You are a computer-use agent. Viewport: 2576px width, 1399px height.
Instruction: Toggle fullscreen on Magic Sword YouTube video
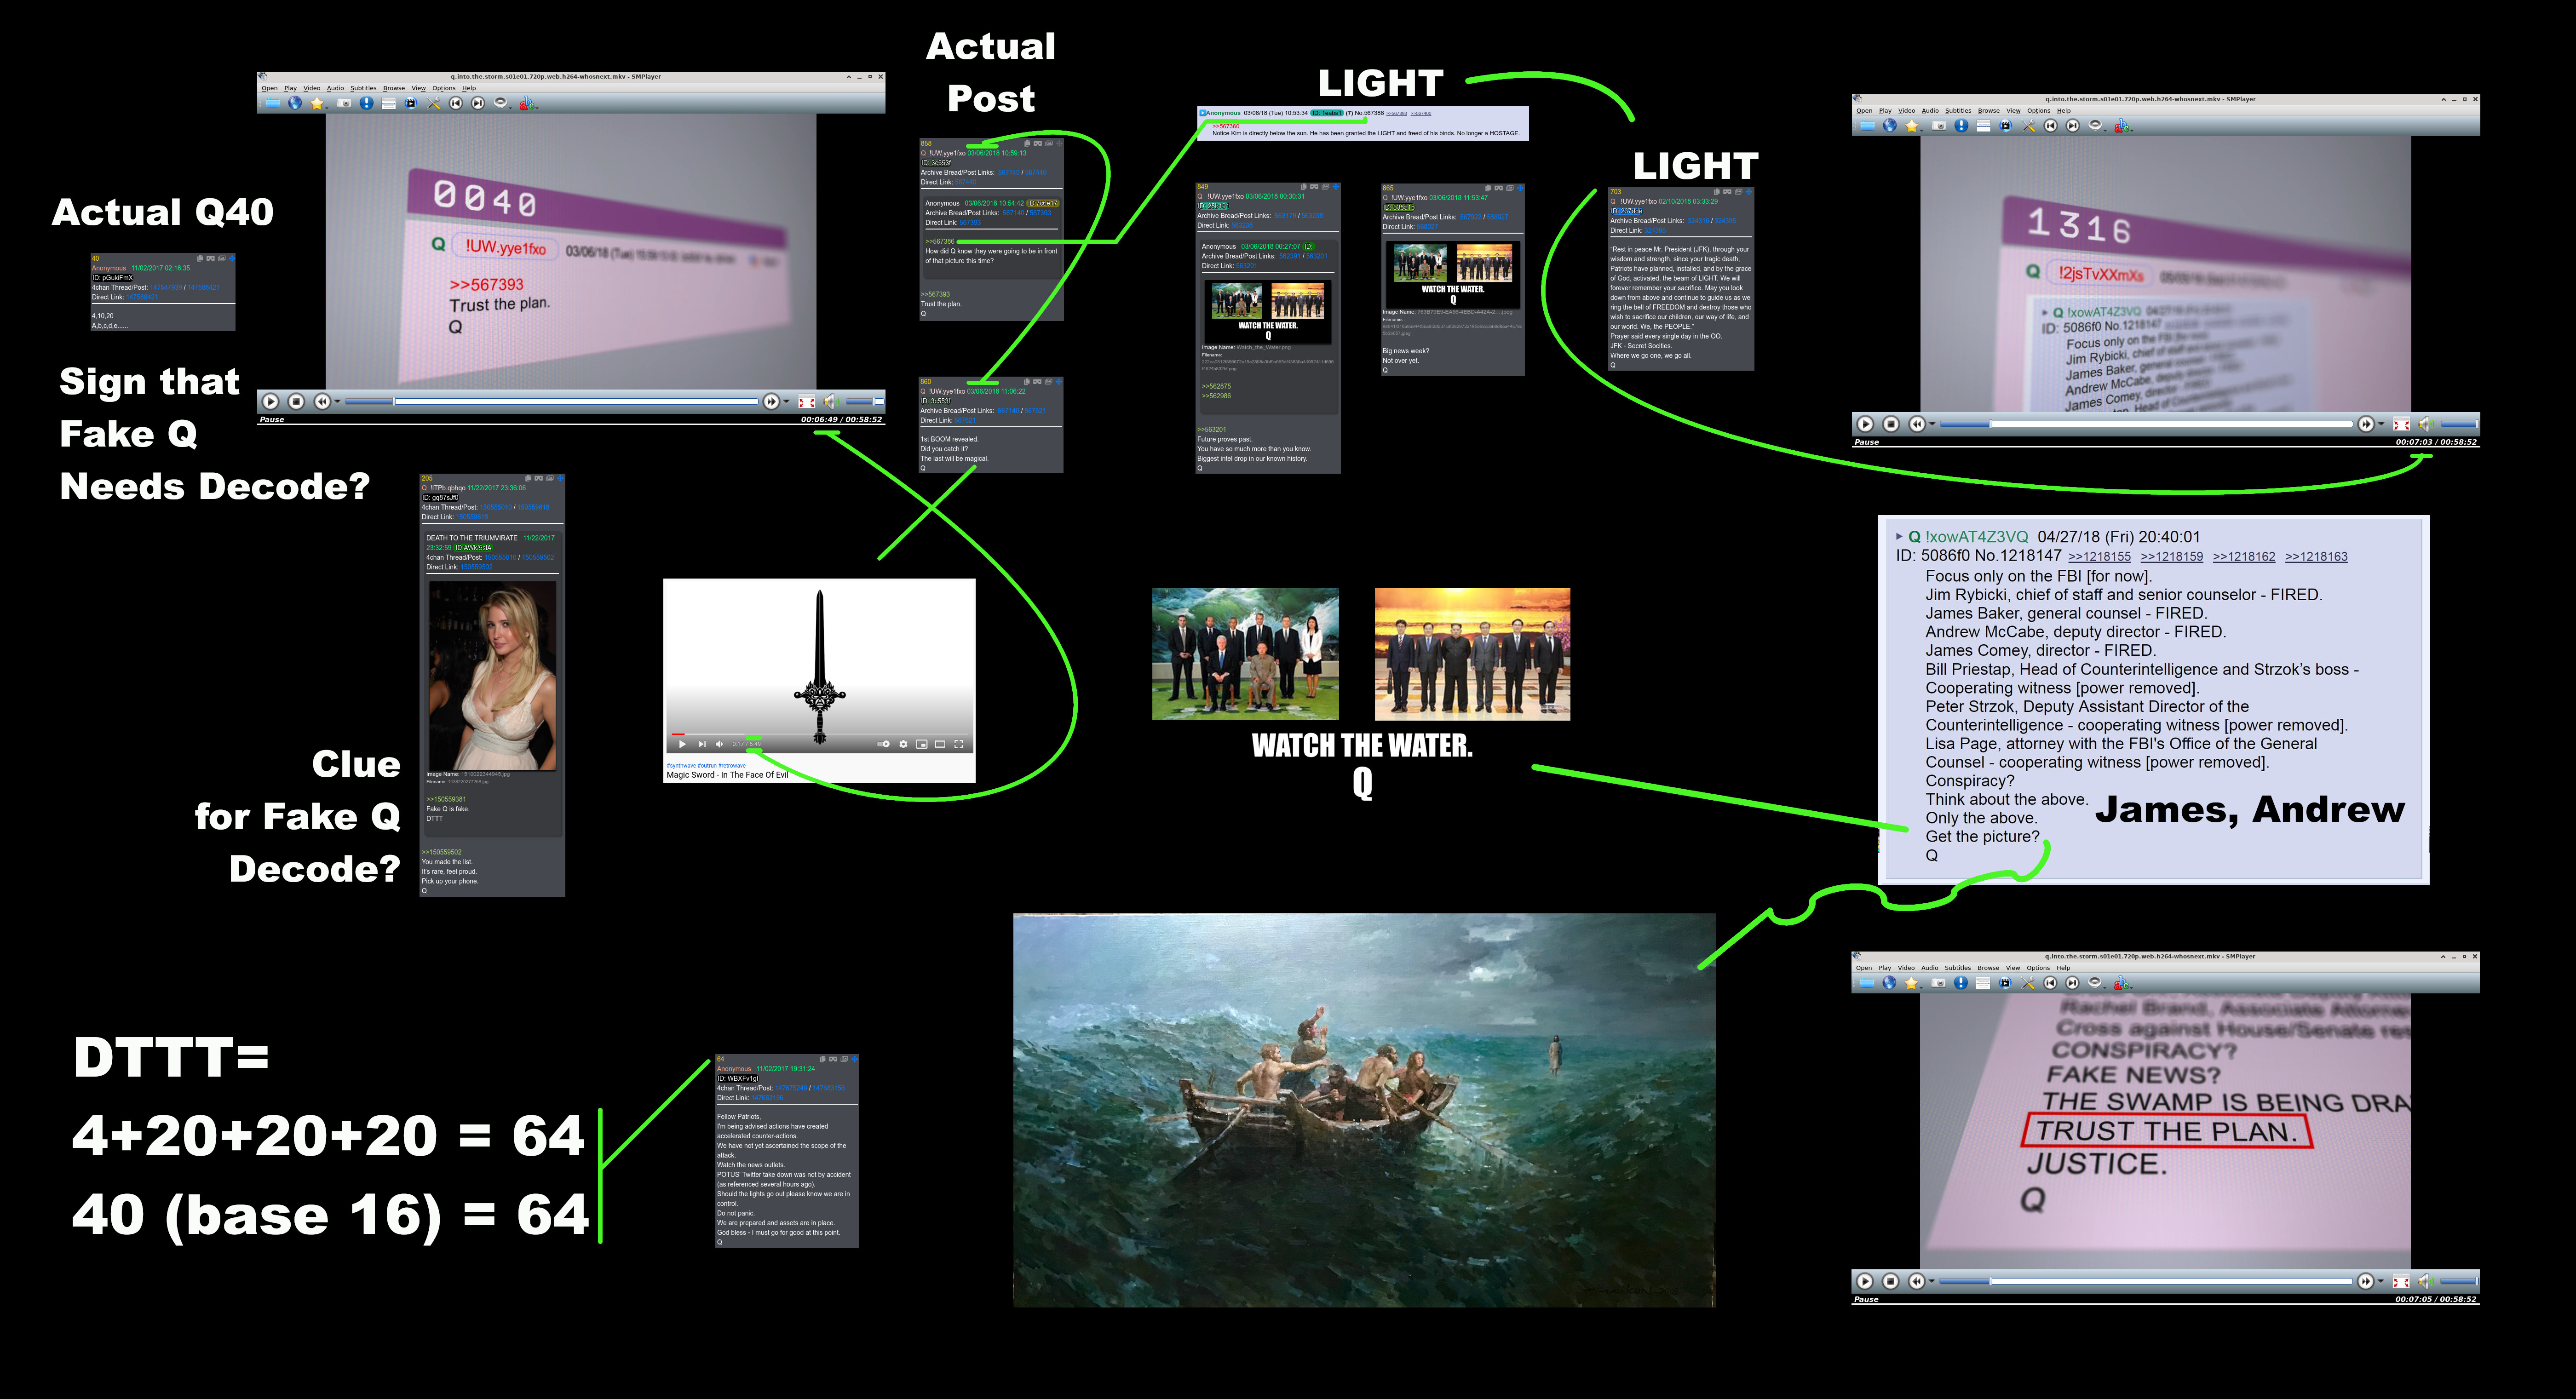coord(958,744)
